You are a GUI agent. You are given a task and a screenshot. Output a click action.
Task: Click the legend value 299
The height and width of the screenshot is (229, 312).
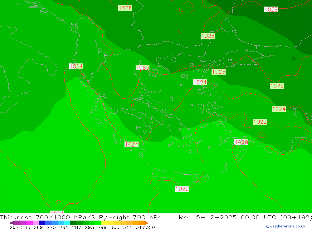(x=102, y=227)
